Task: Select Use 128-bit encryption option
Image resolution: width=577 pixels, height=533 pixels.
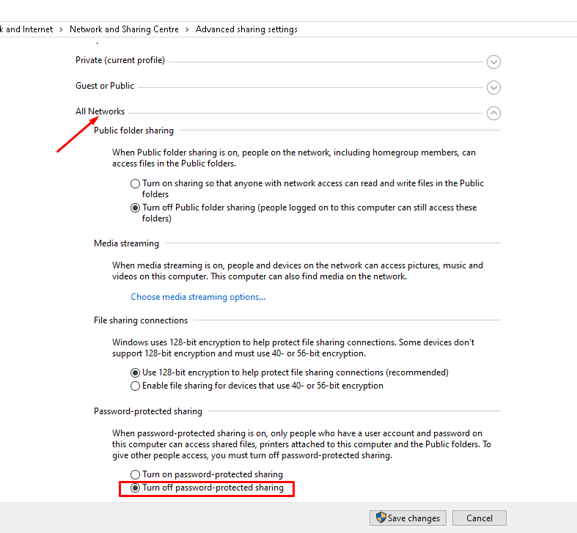Action: 135,372
